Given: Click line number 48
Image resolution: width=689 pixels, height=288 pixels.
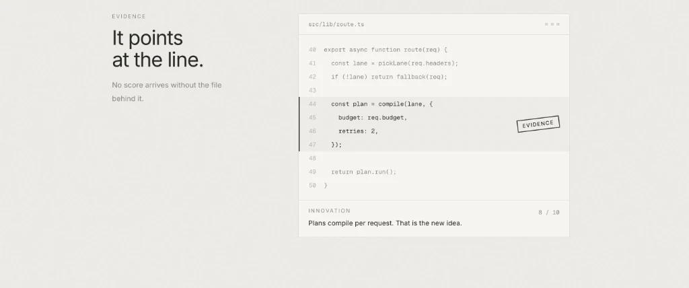Looking at the screenshot, I should [312, 158].
